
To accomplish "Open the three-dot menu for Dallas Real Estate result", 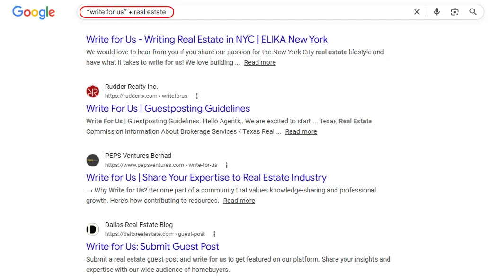I will click(214, 234).
